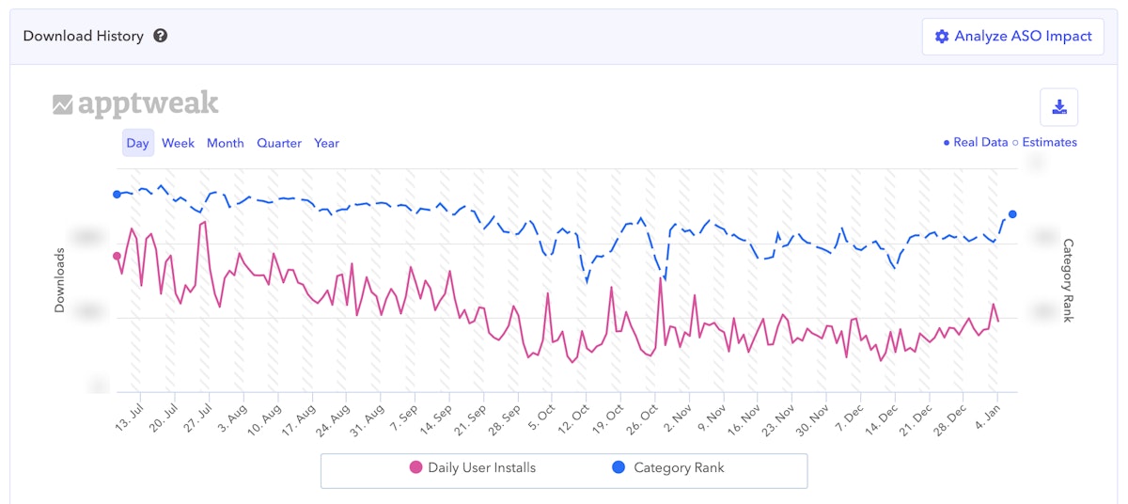1128x504 pixels.
Task: Click the Real Data legend dot
Action: [947, 143]
